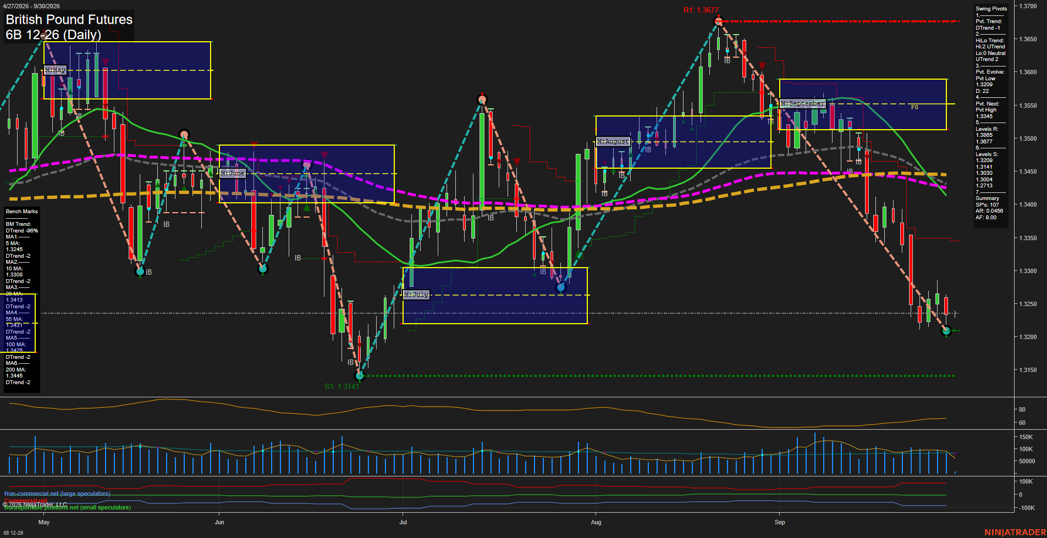Click the date range 4/27/2026 - 9/30/2026 text
Image resolution: width=1047 pixels, height=538 pixels.
tap(31, 6)
